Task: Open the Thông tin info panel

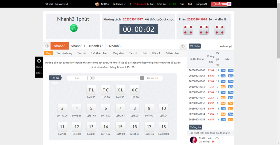Action: 196,127
